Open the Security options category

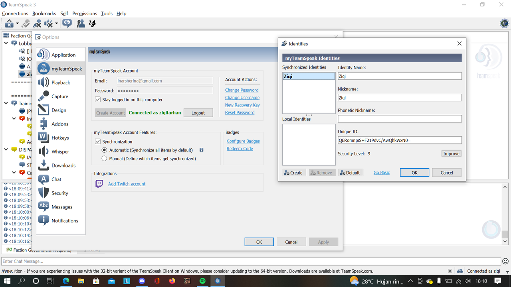(x=61, y=193)
